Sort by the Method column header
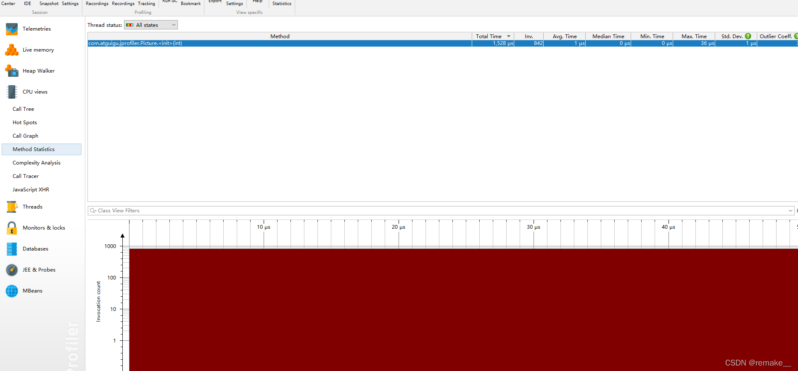Screen dimensions: 798x371 click(x=280, y=37)
